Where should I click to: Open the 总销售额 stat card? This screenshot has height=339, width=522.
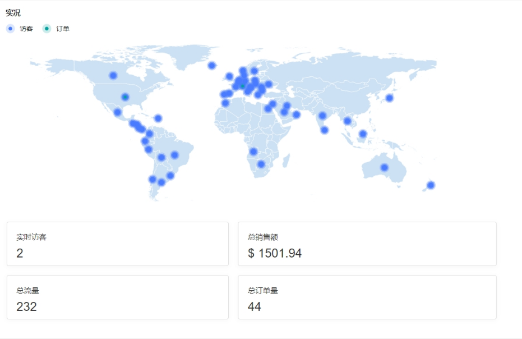click(367, 244)
